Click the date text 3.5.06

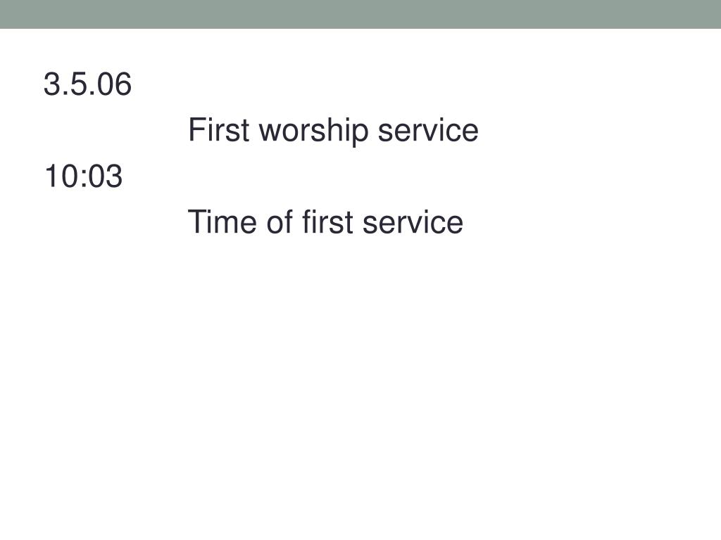87,84
